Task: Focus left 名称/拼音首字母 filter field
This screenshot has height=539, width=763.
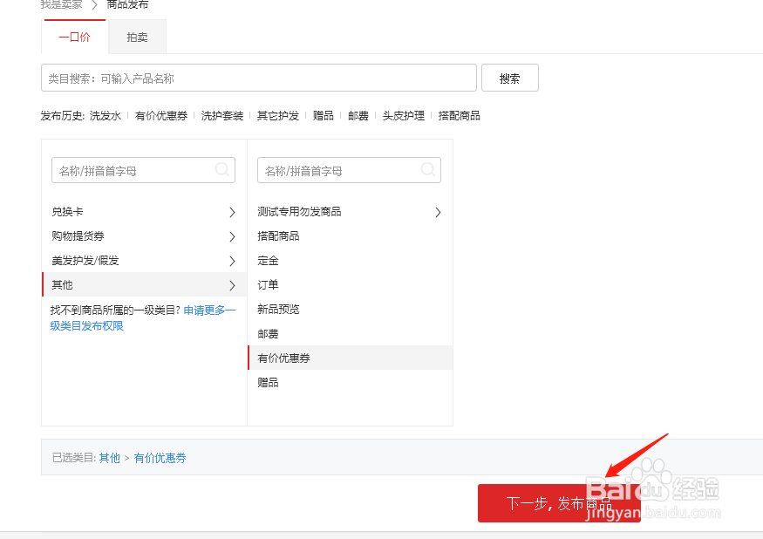Action: pos(144,170)
